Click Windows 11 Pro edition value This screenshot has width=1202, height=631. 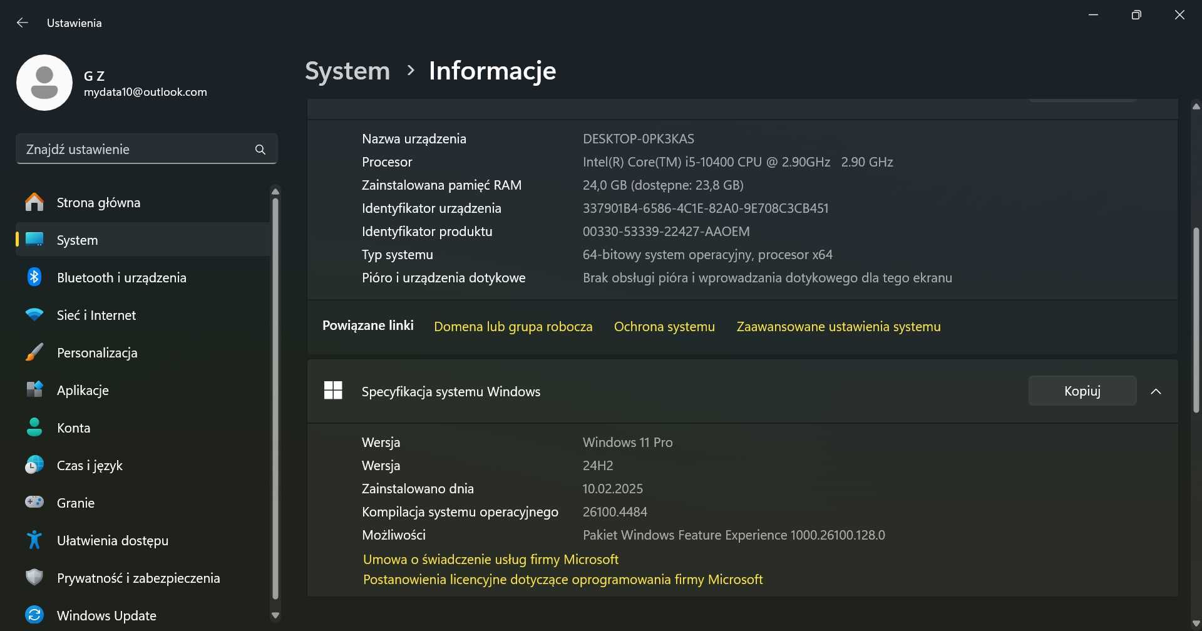(627, 443)
